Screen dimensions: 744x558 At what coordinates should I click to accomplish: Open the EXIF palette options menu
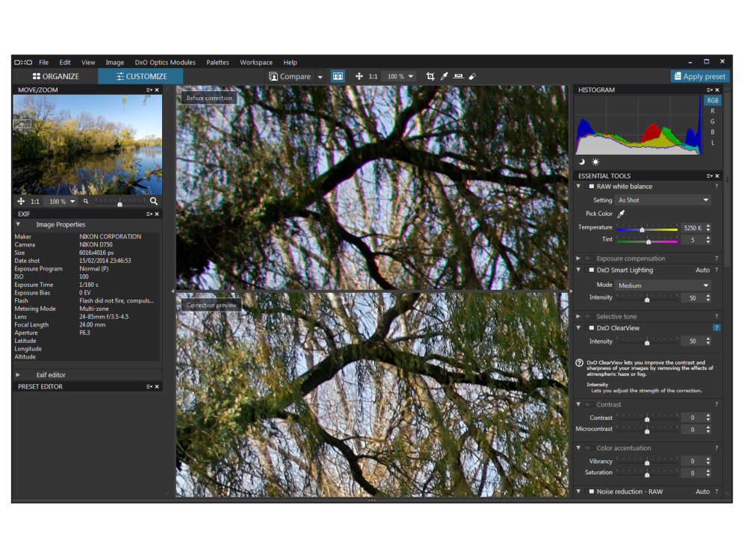[x=149, y=214]
